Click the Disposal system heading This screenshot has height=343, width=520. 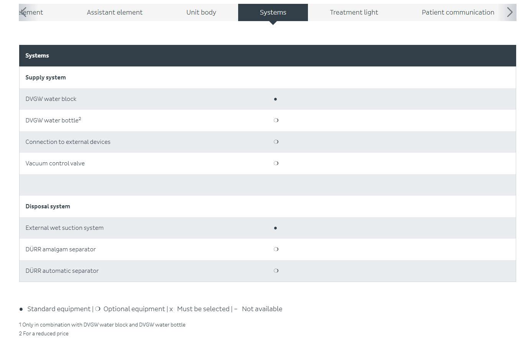point(48,206)
